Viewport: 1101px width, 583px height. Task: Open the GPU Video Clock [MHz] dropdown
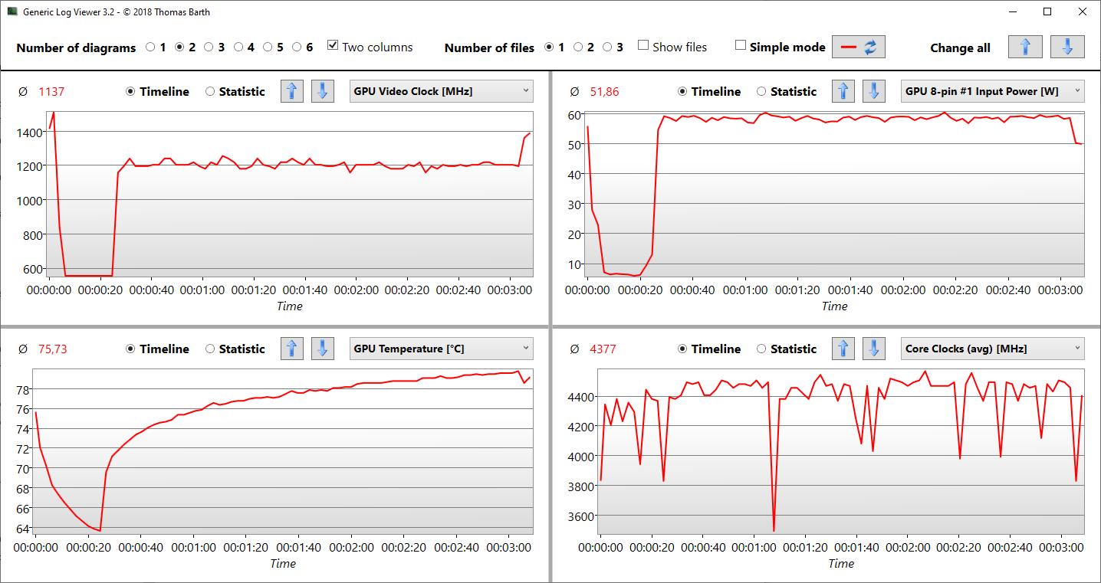[441, 91]
